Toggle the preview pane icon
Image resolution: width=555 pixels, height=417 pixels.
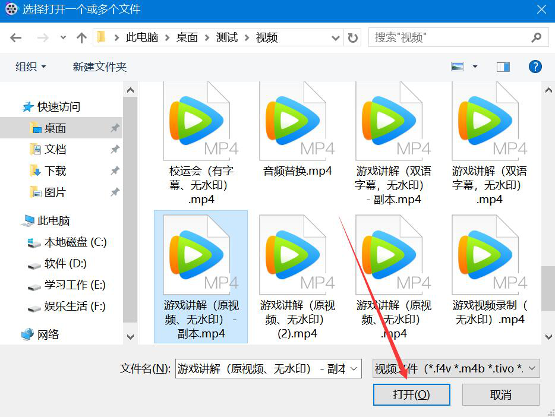503,67
